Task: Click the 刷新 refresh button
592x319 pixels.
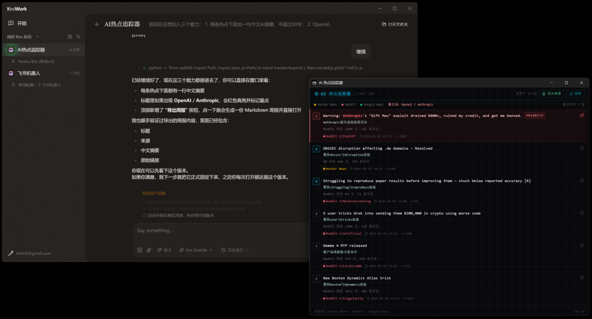Action: [576, 94]
